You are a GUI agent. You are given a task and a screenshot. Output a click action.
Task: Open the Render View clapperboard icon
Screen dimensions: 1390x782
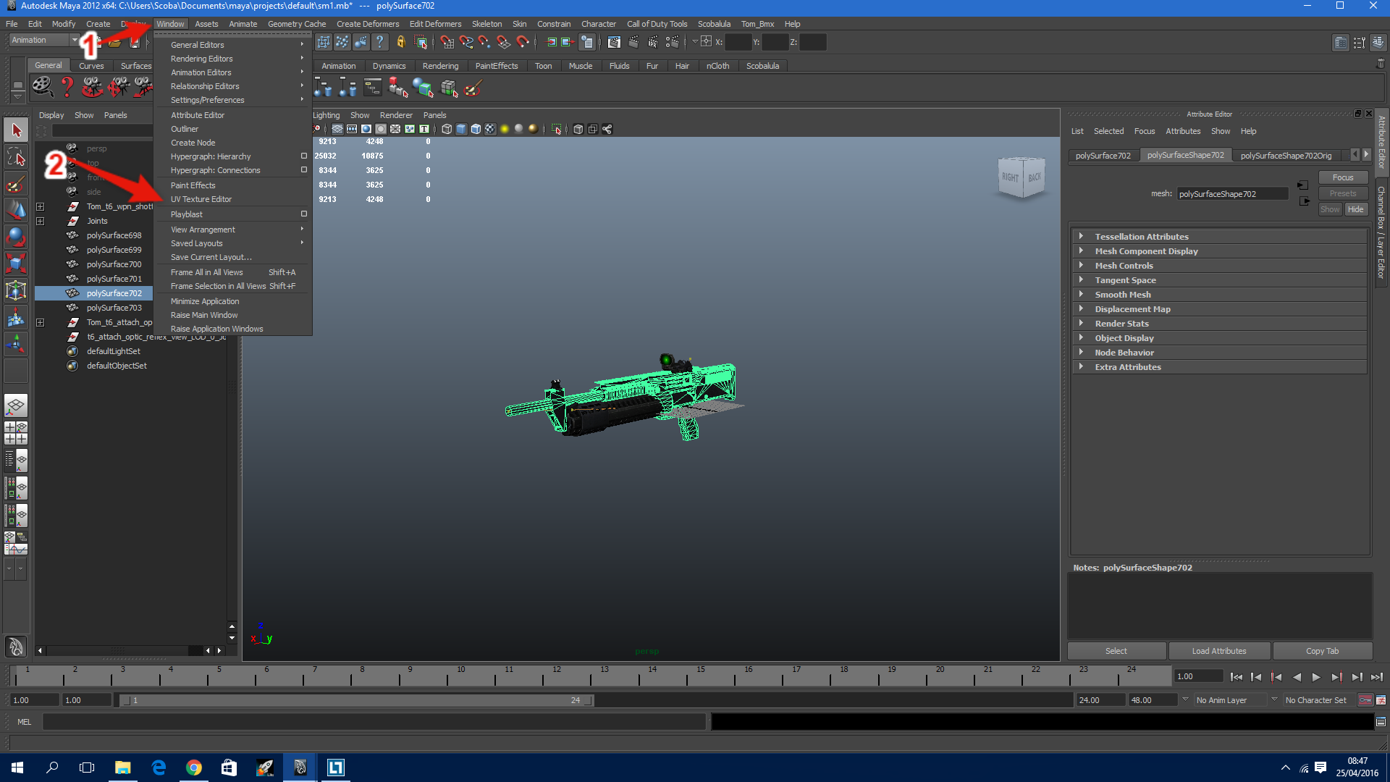click(614, 42)
